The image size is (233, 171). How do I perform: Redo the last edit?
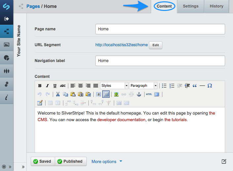click(x=48, y=94)
